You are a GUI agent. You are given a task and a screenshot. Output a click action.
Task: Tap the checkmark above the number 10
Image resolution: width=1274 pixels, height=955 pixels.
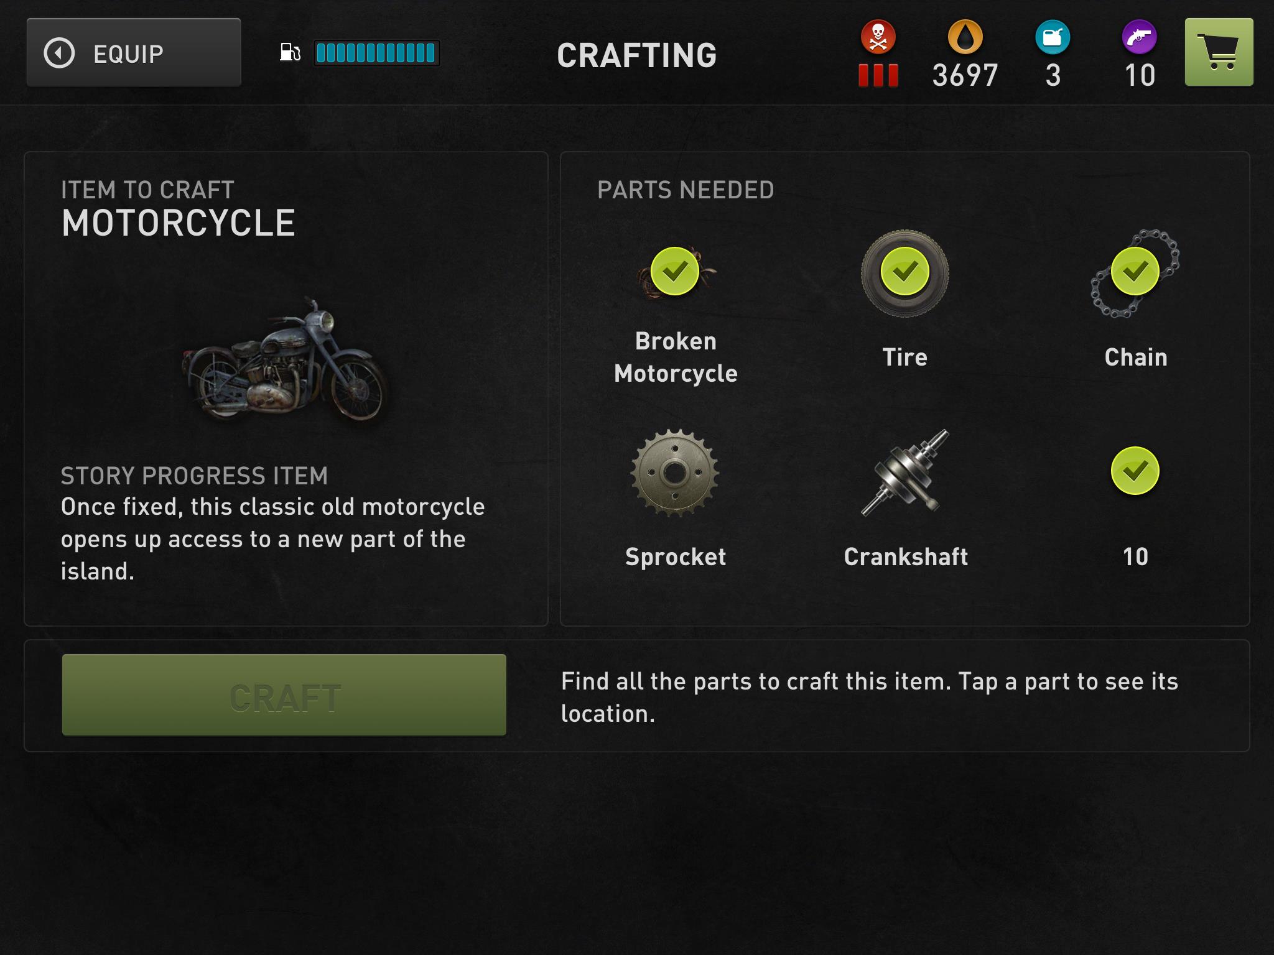[x=1135, y=471]
